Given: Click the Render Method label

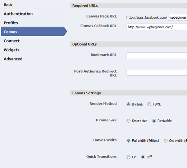Looking at the screenshot, I should click(x=103, y=104).
